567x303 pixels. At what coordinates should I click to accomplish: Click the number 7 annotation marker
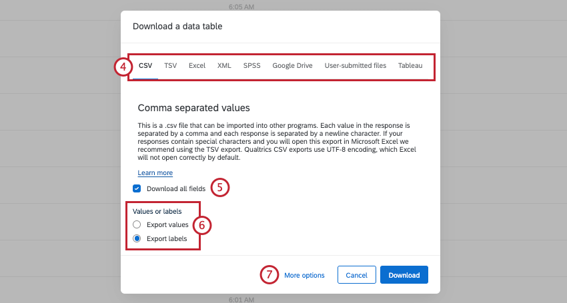pyautogui.click(x=269, y=275)
